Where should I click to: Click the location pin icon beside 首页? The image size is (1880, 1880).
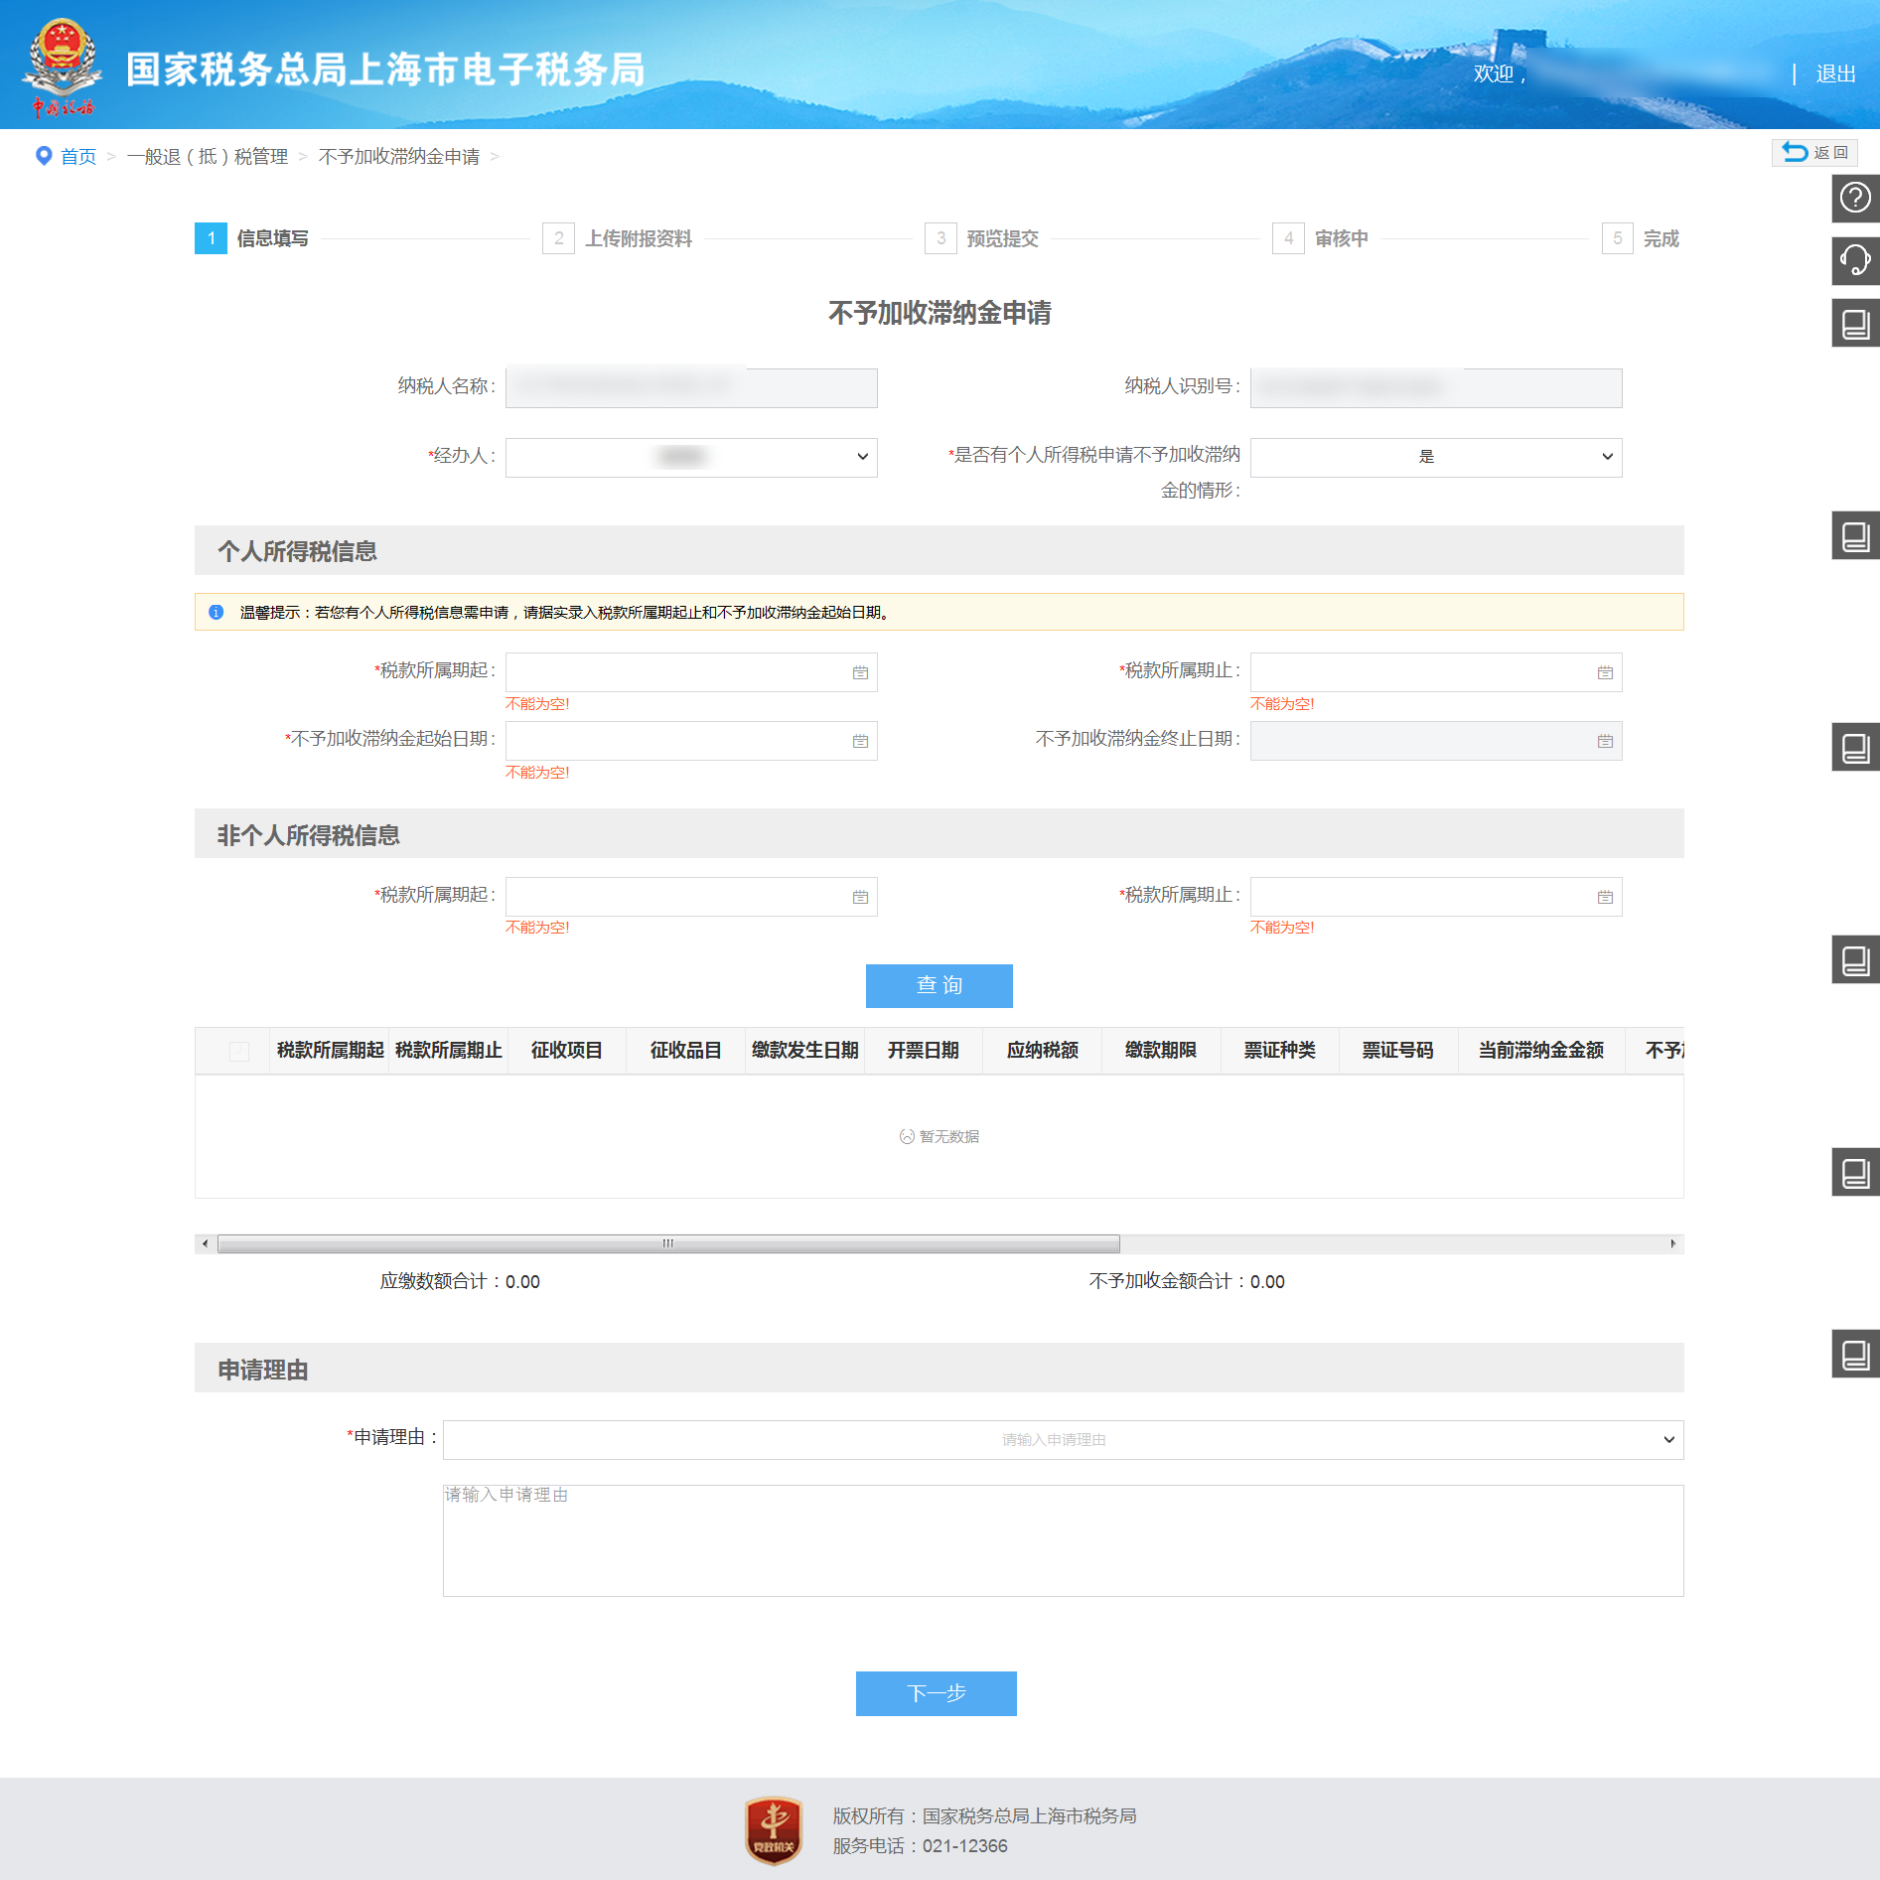tap(42, 155)
